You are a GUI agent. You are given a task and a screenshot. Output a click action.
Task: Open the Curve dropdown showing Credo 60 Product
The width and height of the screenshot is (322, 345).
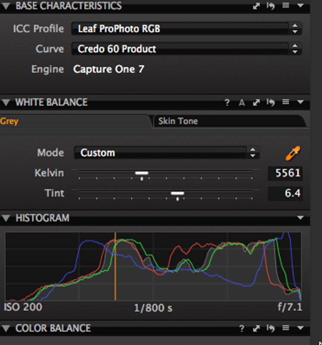tap(186, 49)
